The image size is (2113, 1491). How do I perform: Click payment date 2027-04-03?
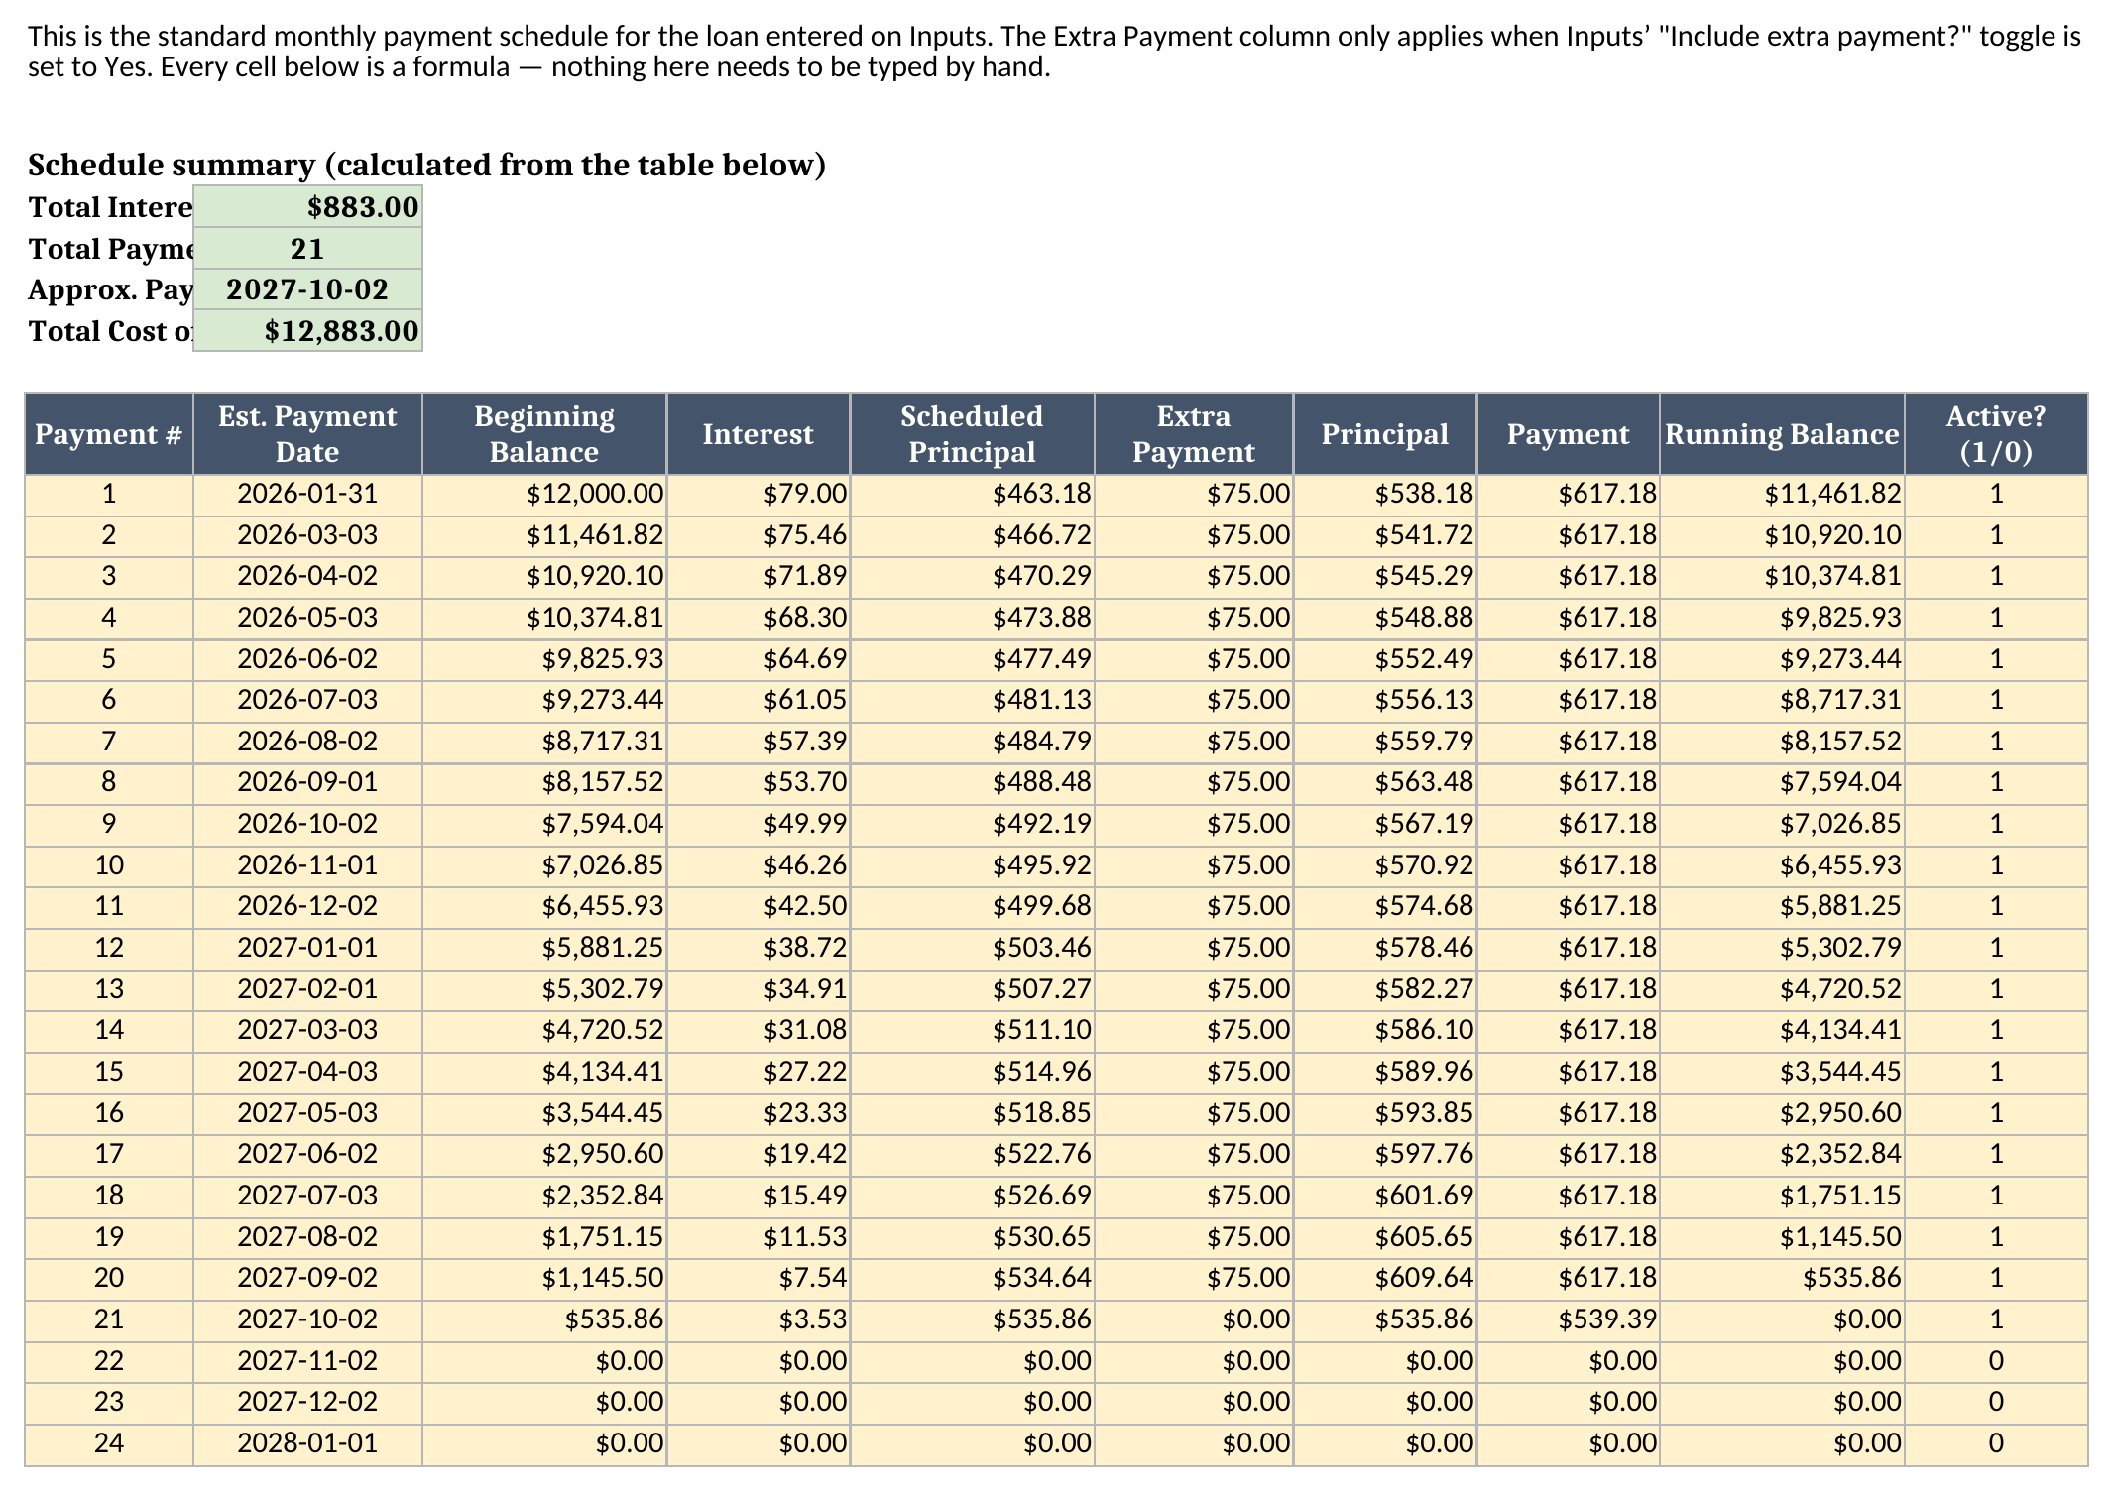pyautogui.click(x=307, y=1073)
